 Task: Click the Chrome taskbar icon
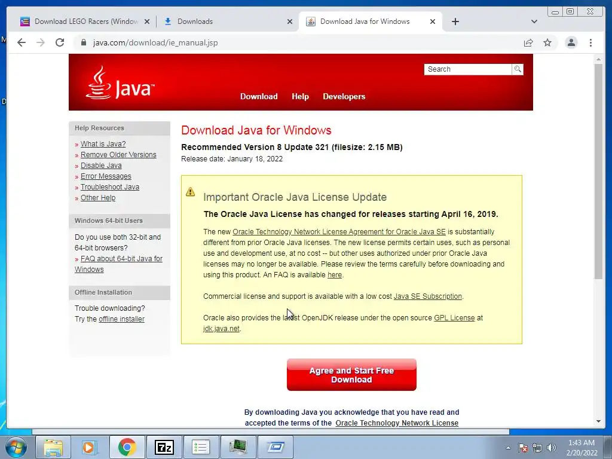click(127, 447)
